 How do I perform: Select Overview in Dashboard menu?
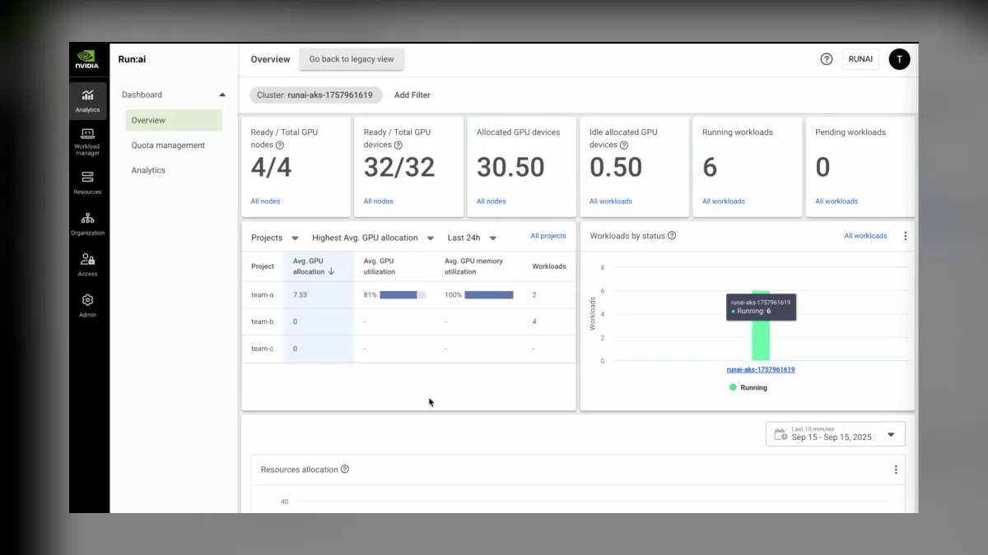pos(174,120)
